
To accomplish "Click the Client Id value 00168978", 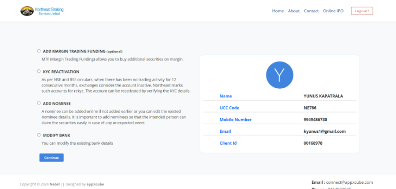I will click(x=313, y=143).
